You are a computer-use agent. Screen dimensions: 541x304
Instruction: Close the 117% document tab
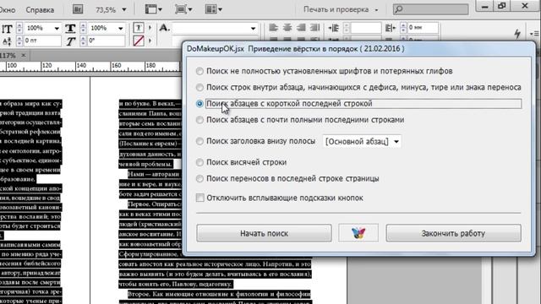[x=24, y=55]
